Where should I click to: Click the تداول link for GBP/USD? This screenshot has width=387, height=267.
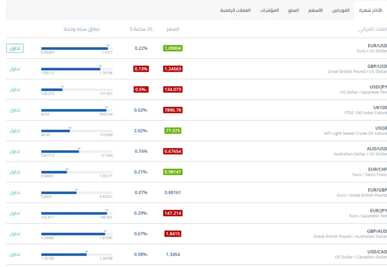[15, 69]
